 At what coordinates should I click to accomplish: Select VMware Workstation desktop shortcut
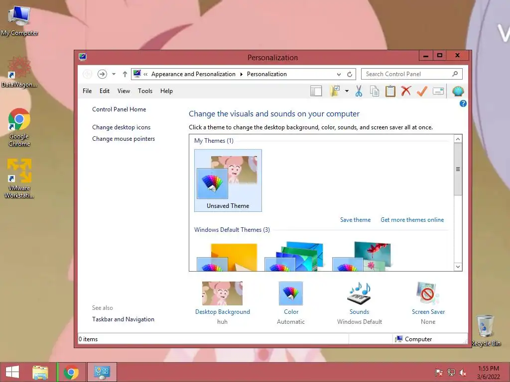[19, 179]
